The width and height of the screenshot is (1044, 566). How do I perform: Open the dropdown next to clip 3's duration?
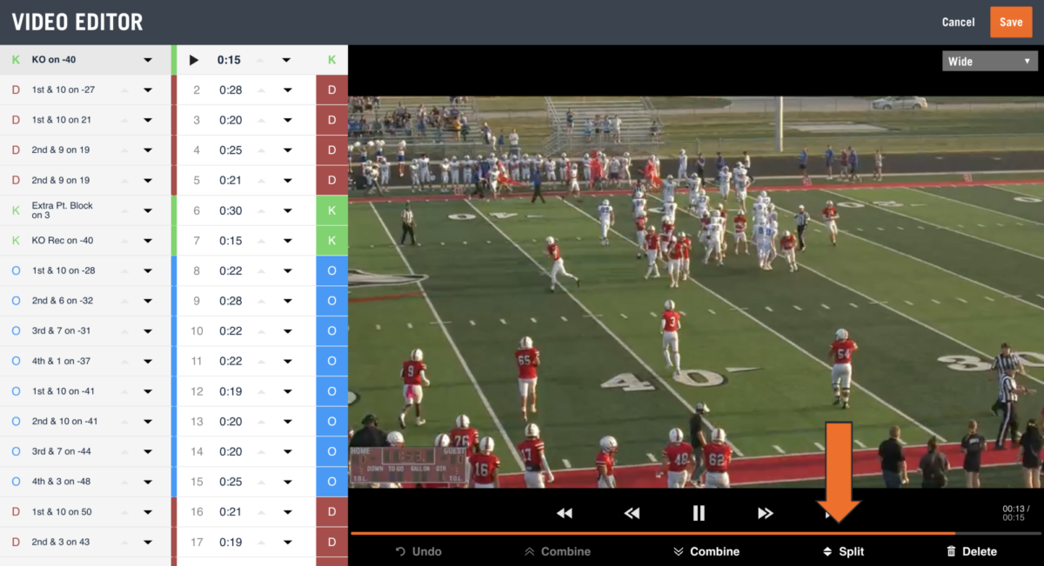tap(286, 119)
